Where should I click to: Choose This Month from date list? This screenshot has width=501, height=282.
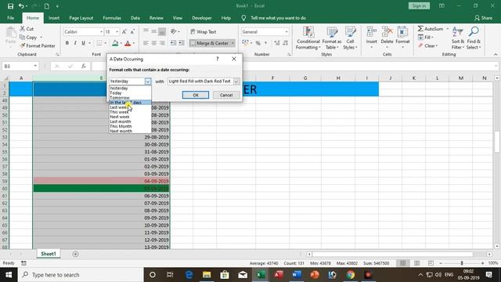121,126
